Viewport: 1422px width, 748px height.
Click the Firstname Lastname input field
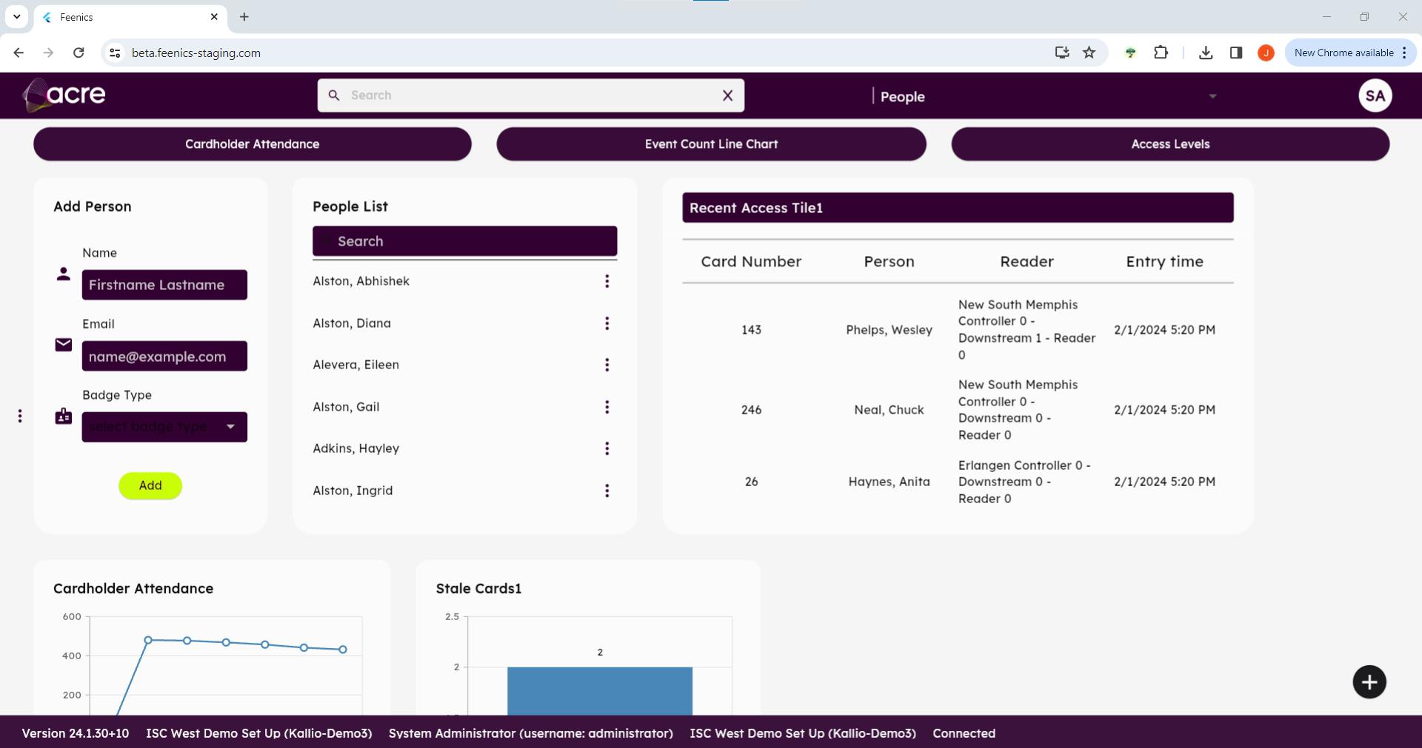[164, 285]
